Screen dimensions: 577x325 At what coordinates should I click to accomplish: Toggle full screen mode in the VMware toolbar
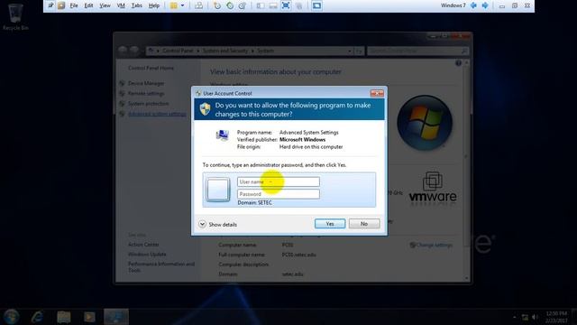click(x=286, y=5)
